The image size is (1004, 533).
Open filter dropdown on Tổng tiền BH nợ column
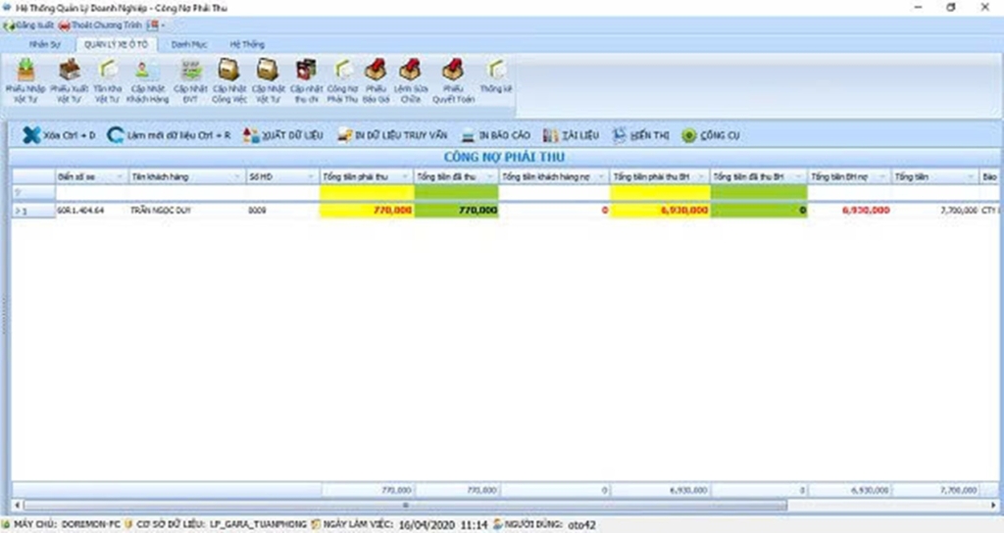(x=881, y=176)
